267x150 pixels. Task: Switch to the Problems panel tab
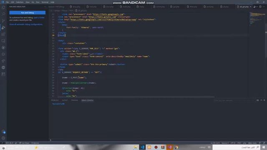55,100
